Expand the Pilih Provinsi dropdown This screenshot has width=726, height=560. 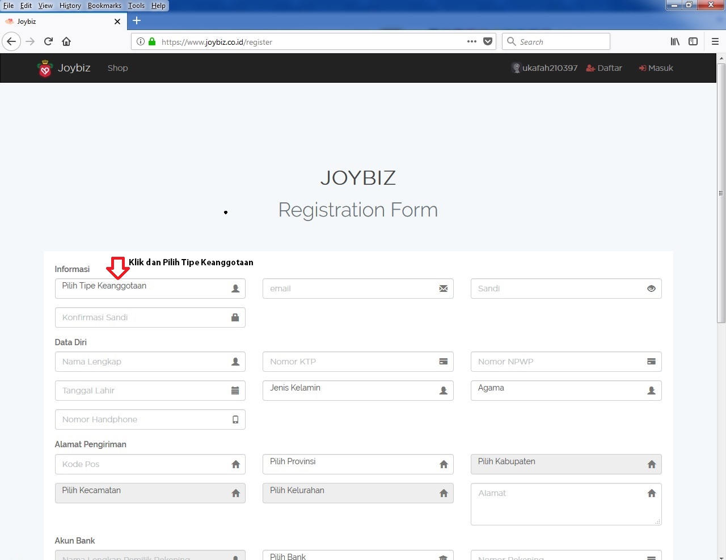coord(358,464)
